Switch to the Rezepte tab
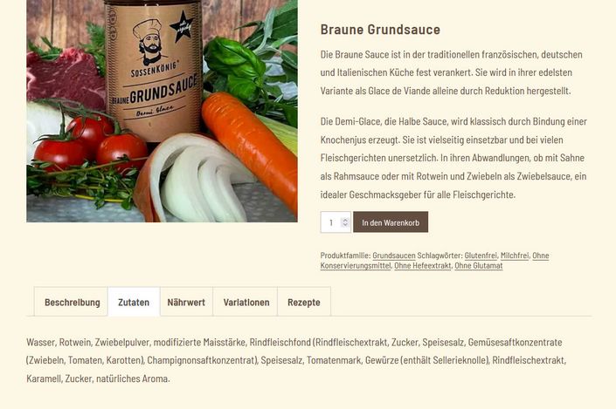The width and height of the screenshot is (616, 409). 304,302
